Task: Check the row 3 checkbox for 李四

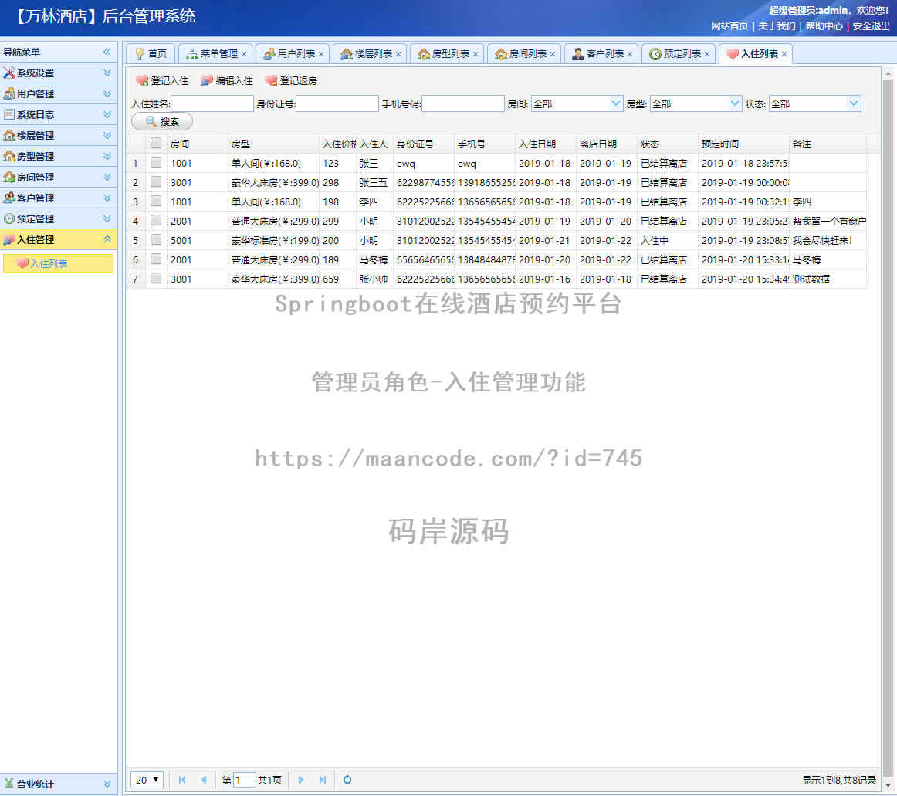Action: pyautogui.click(x=156, y=202)
